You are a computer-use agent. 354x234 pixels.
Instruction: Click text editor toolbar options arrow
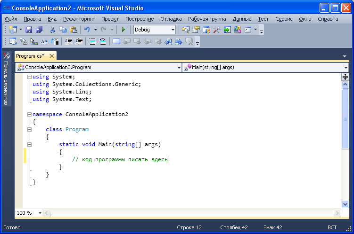[198, 43]
